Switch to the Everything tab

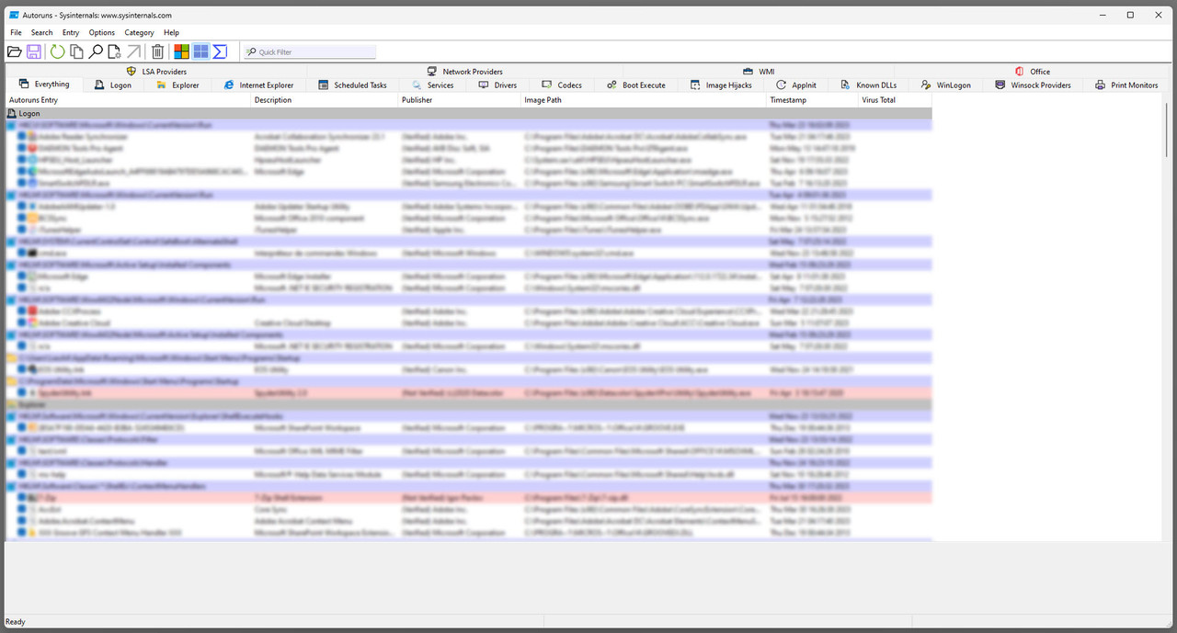pyautogui.click(x=43, y=85)
